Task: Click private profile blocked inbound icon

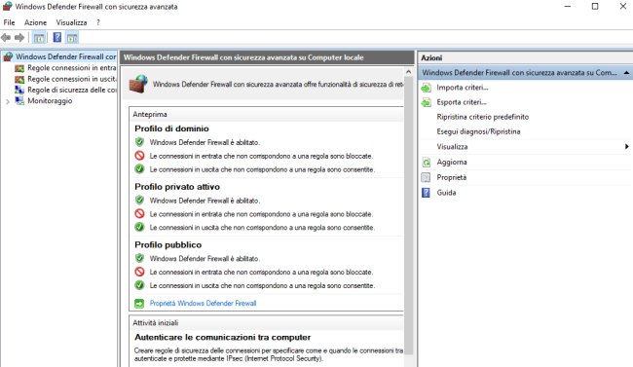Action: pyautogui.click(x=139, y=213)
